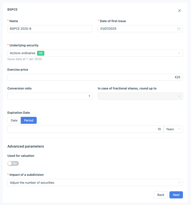Toggle the Used for valuation switch
The height and width of the screenshot is (205, 191).
tap(13, 164)
